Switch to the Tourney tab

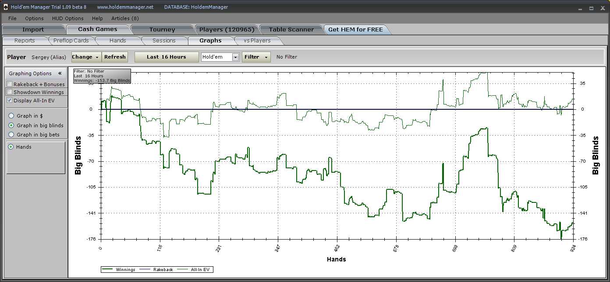coord(162,30)
